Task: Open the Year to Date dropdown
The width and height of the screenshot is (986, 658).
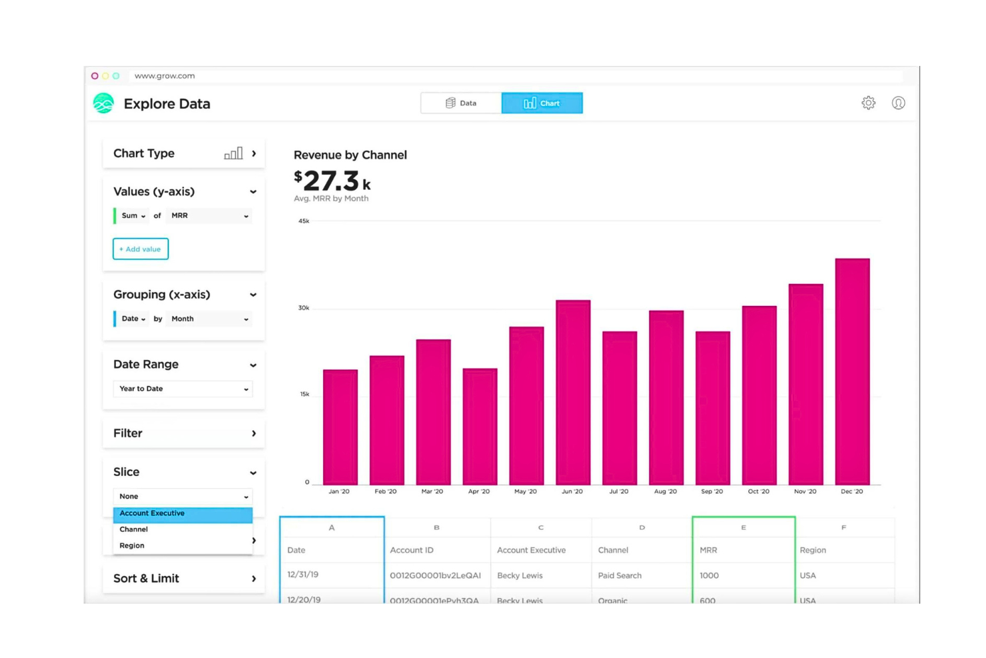Action: click(183, 389)
